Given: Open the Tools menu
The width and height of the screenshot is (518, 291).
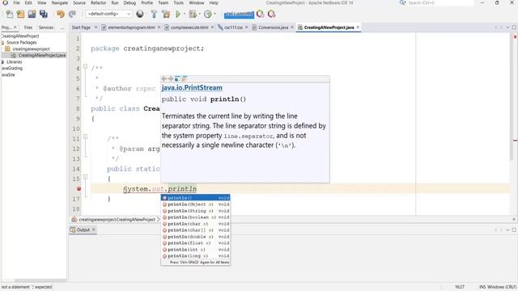Looking at the screenshot, I should [178, 2].
